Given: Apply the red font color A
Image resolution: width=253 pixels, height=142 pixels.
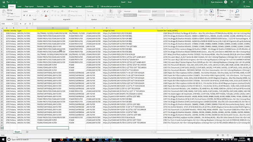Looking at the screenshot, I should pos(46,15).
